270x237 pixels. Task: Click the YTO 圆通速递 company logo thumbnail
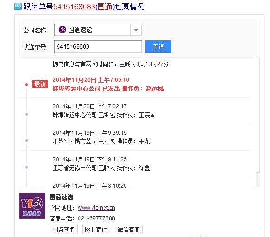point(32,206)
